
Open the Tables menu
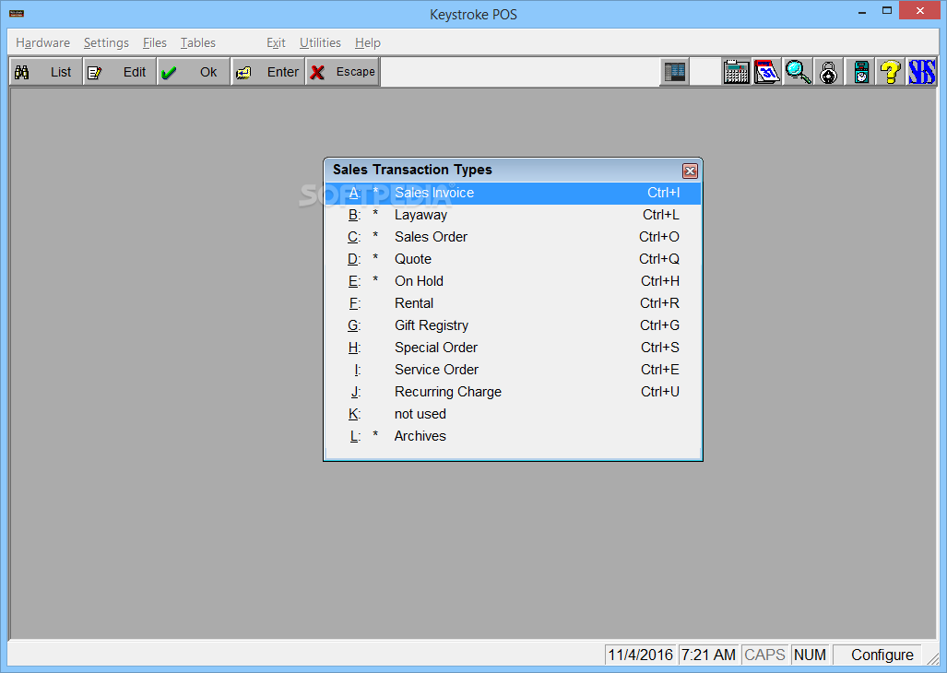(x=198, y=42)
